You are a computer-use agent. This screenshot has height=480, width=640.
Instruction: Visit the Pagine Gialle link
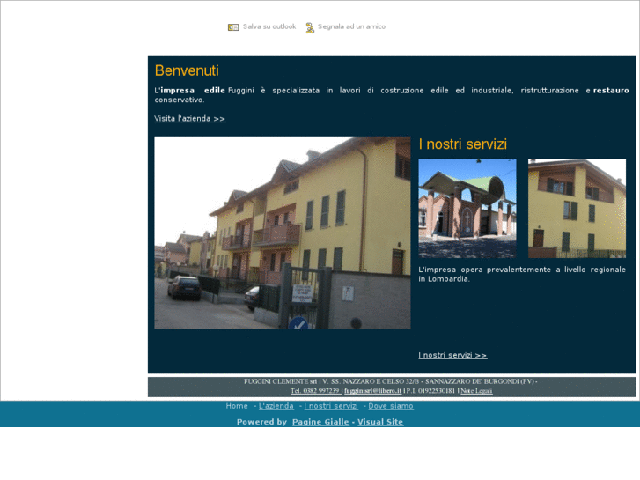320,422
